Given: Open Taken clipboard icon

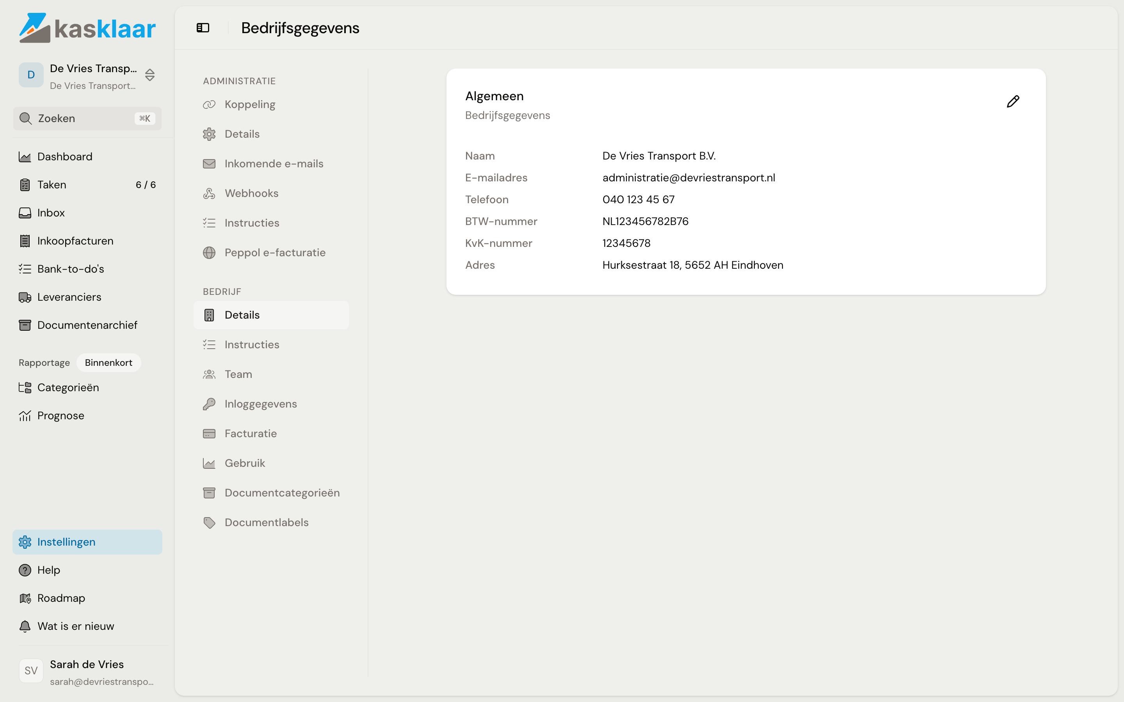Looking at the screenshot, I should point(25,185).
